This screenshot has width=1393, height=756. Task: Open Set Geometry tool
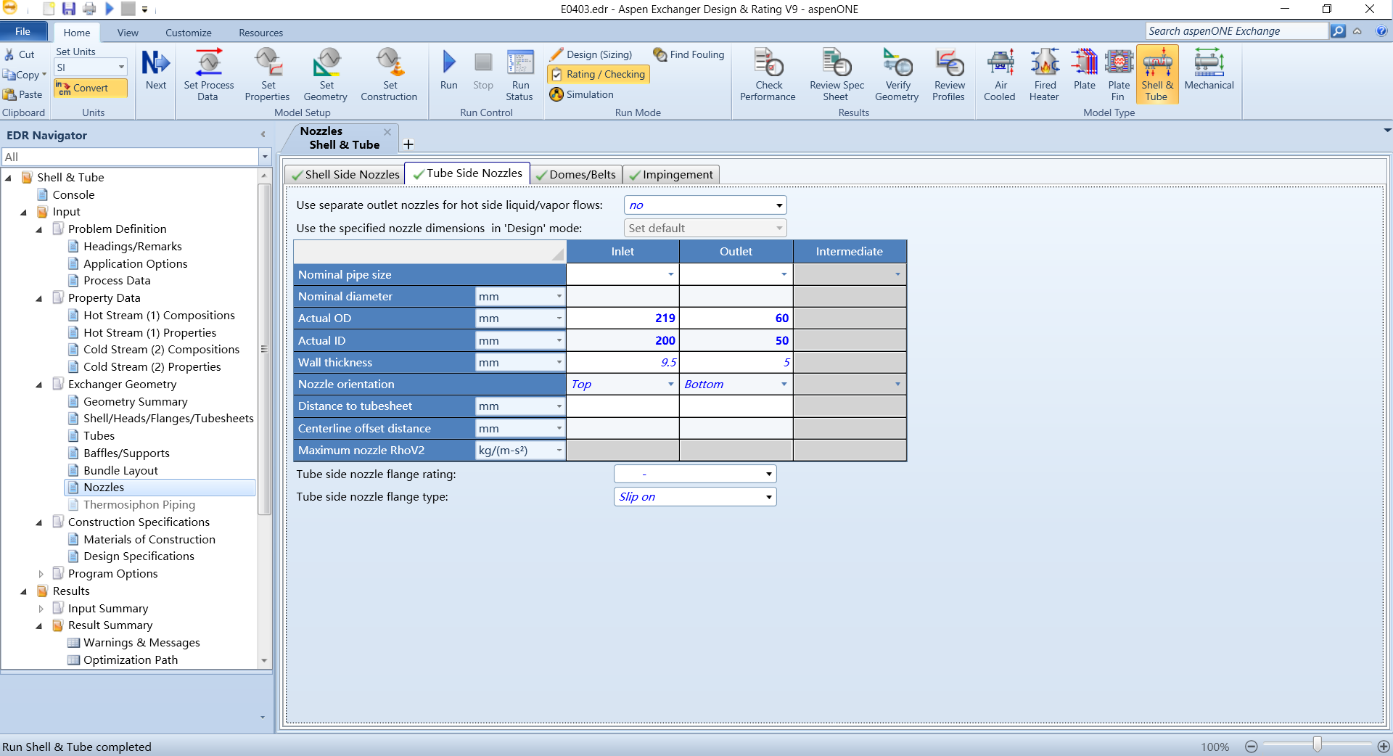326,75
